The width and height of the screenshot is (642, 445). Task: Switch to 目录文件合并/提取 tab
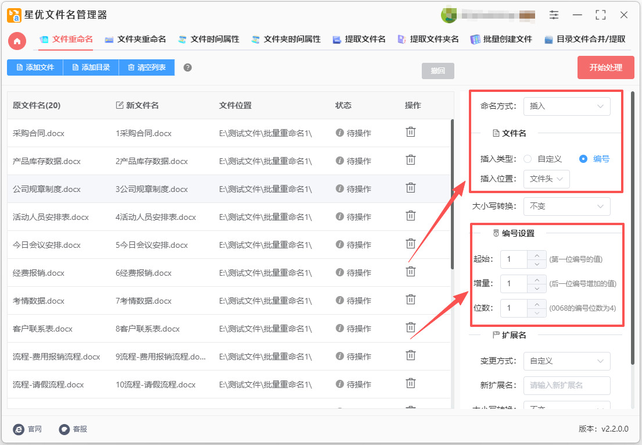tap(584, 40)
